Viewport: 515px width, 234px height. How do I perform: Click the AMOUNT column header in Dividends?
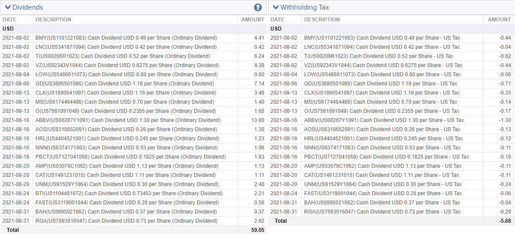tap(253, 19)
